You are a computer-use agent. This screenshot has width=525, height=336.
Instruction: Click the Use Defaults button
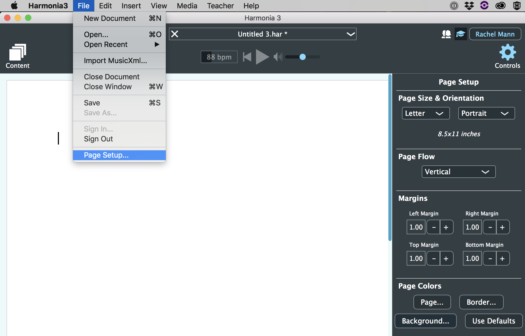494,321
